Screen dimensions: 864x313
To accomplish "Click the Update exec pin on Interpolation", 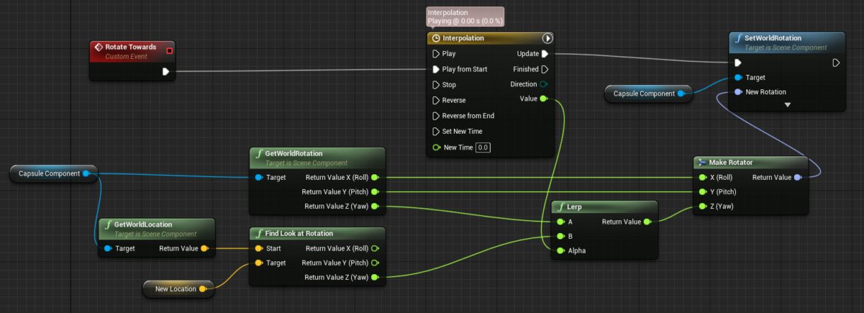I will (x=545, y=54).
